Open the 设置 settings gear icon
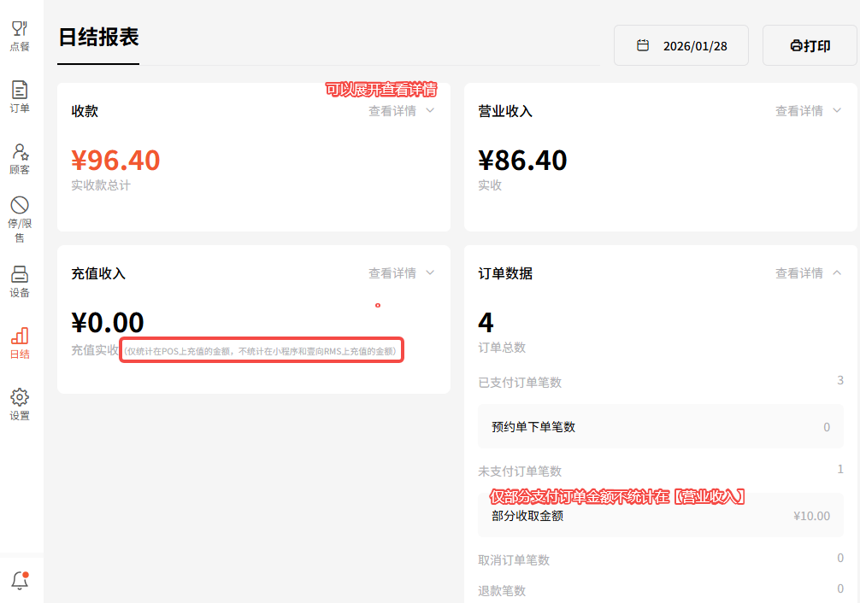This screenshot has width=860, height=603. 19,398
